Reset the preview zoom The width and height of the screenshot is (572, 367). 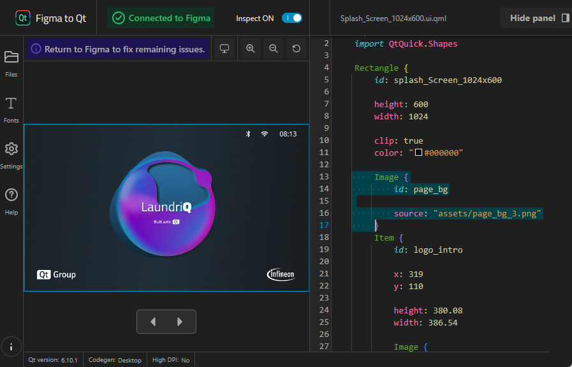pyautogui.click(x=297, y=49)
